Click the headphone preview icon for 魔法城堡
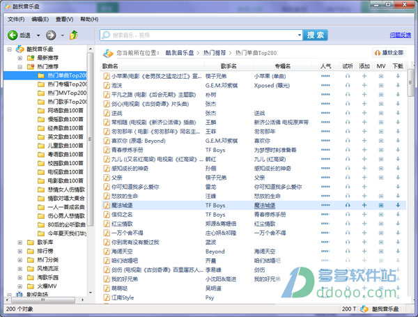This screenshot has width=418, height=317. (348, 205)
